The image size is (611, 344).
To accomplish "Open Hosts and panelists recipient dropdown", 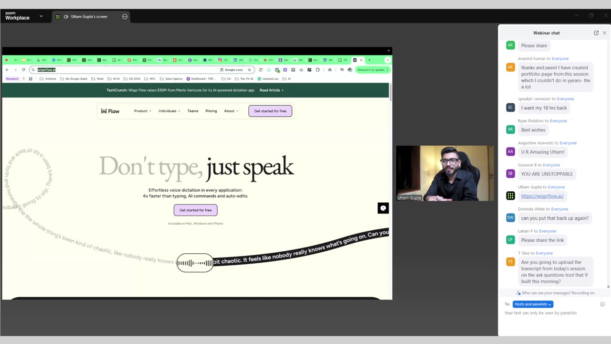I will coord(533,304).
